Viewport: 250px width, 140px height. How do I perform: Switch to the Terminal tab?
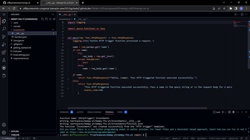point(109,112)
